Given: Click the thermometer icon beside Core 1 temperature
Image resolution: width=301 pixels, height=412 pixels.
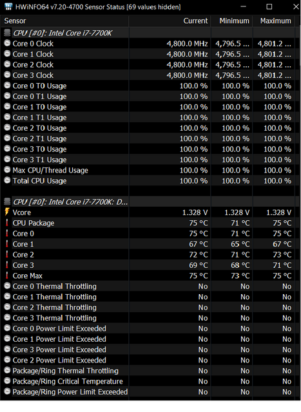Looking at the screenshot, I should [7, 243].
